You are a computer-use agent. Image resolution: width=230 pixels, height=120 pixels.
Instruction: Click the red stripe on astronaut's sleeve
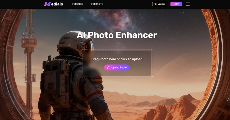click(95, 95)
